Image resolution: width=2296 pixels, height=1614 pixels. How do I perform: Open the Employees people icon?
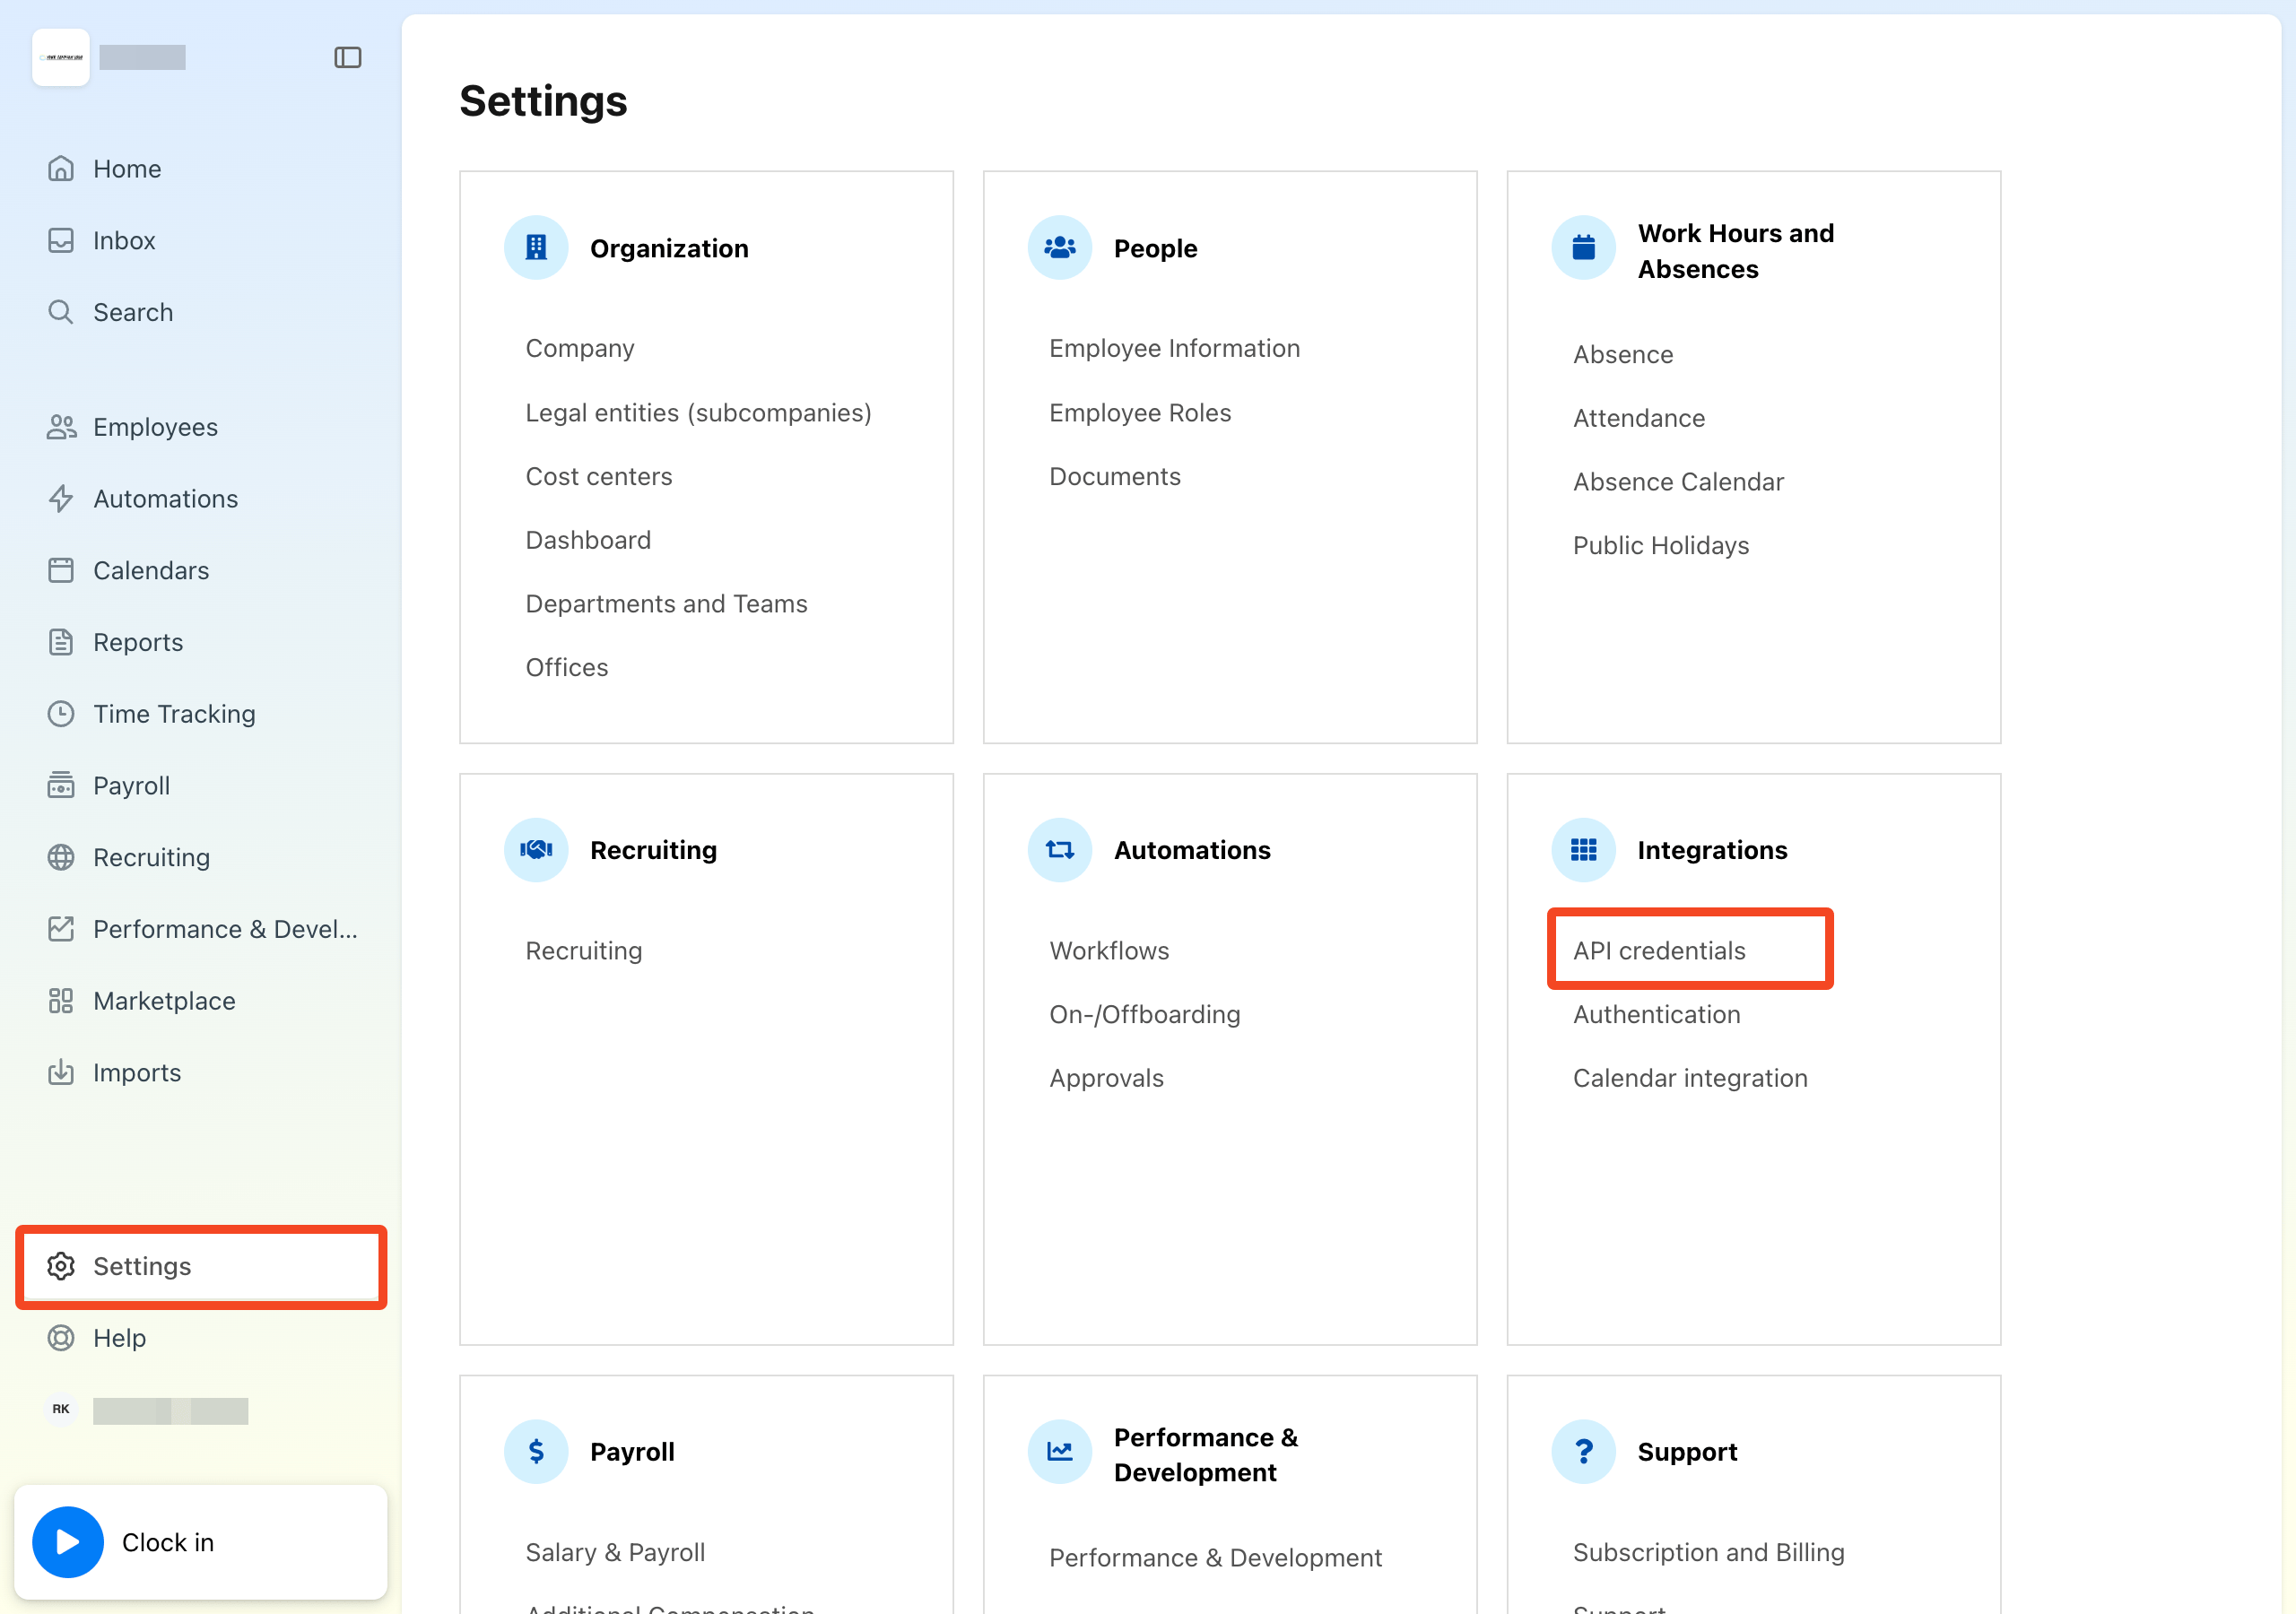[61, 427]
